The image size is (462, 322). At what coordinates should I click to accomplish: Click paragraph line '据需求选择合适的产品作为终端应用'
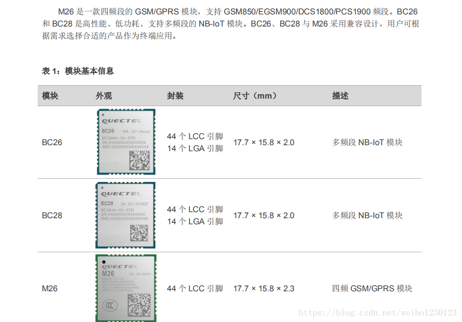109,36
